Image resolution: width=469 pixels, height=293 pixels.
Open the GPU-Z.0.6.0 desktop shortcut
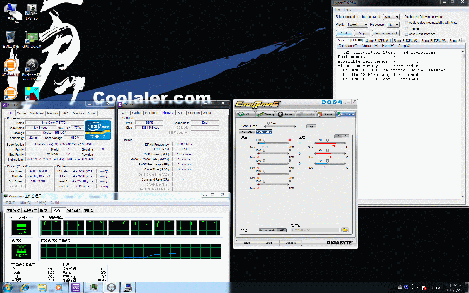point(32,39)
